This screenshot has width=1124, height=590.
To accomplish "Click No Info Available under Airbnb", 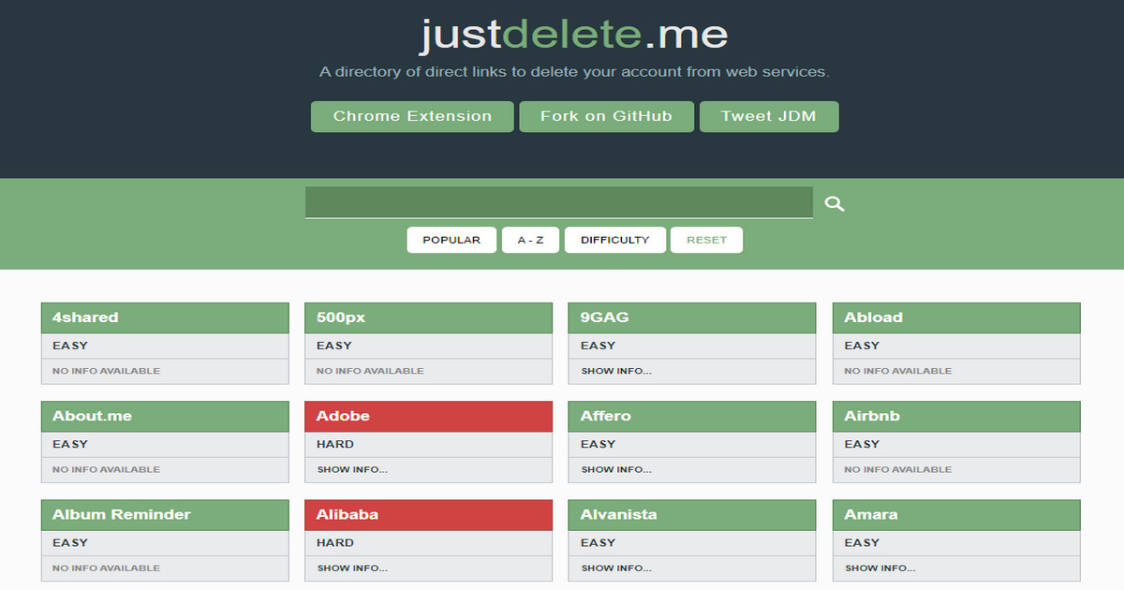I will click(898, 469).
